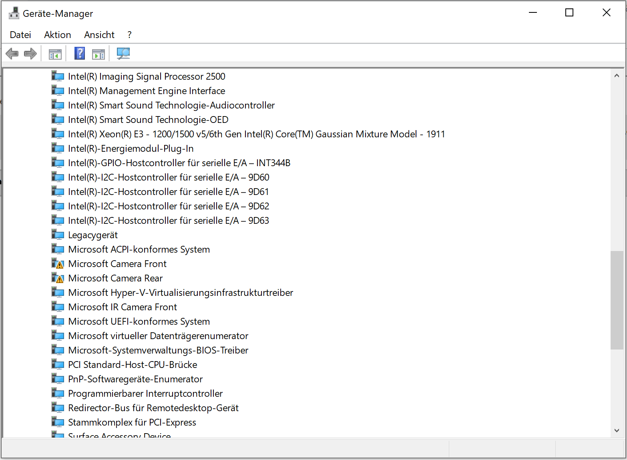Select the Microsoft Camera Front text
This screenshot has width=627, height=460.
click(x=117, y=264)
